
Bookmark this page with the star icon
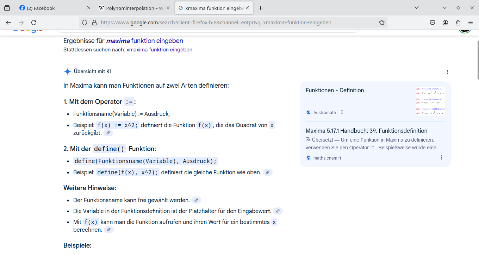pyautogui.click(x=381, y=23)
